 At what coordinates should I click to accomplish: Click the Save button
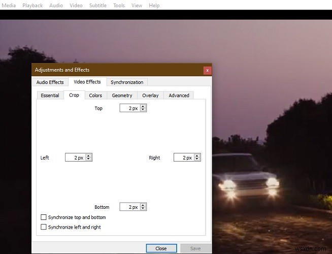tap(195, 248)
